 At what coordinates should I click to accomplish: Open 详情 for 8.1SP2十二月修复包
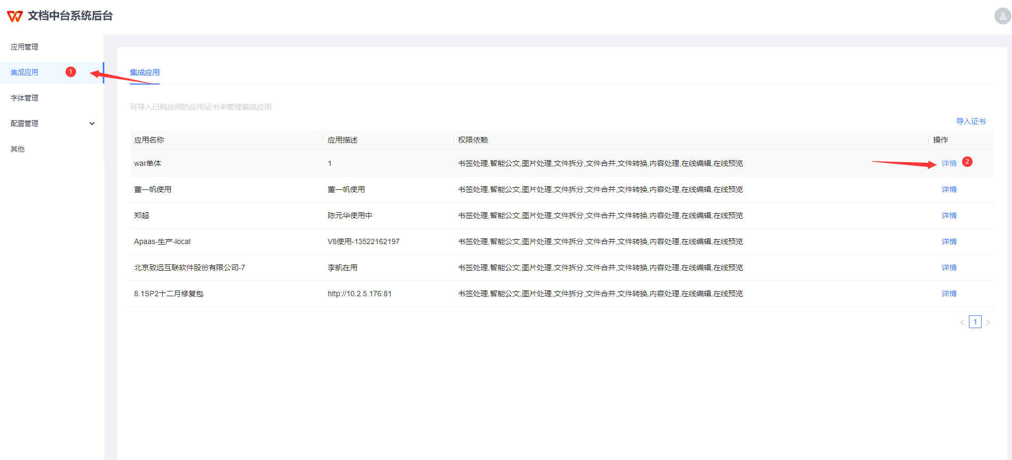949,294
